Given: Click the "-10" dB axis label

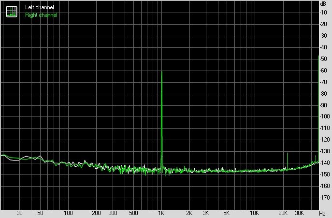Looking at the screenshot, I should tap(323, 13).
